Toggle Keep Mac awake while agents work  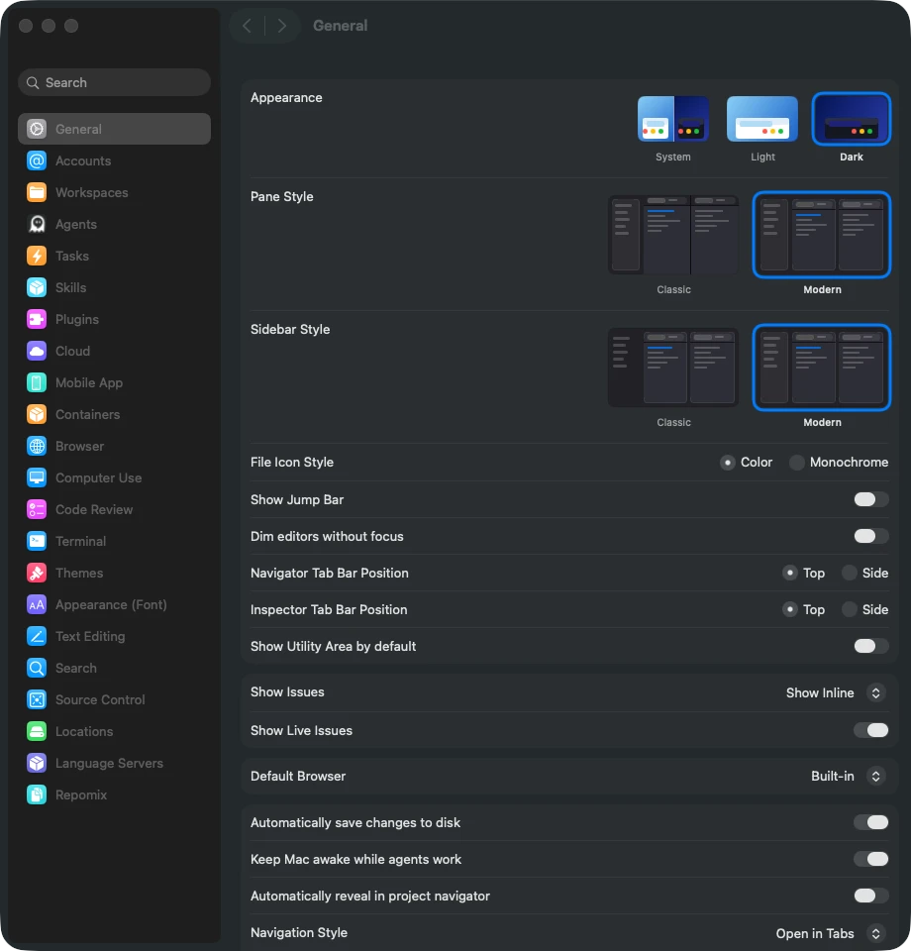tap(871, 859)
